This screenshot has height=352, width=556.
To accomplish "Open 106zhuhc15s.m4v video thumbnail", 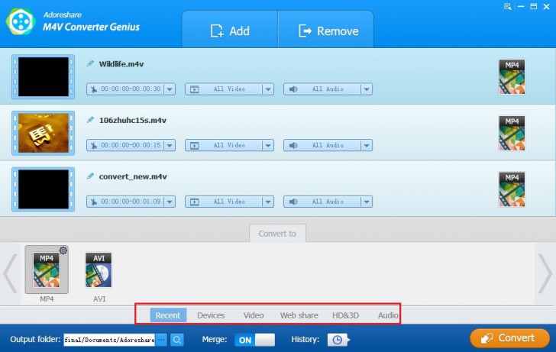I will (x=44, y=133).
